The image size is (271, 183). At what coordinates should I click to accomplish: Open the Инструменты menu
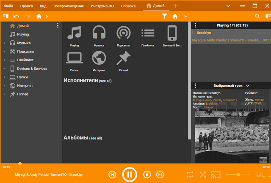pos(102,6)
